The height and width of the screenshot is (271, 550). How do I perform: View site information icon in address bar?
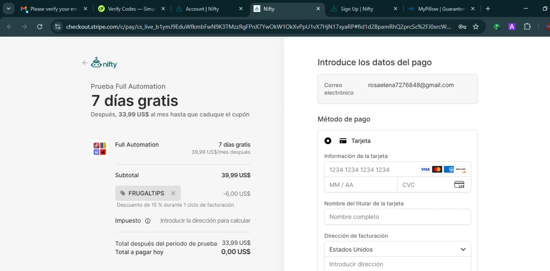[x=57, y=27]
